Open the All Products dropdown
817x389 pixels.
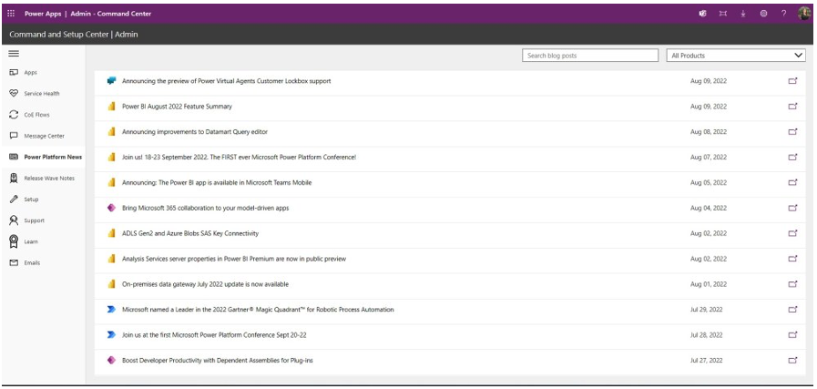[x=736, y=56]
